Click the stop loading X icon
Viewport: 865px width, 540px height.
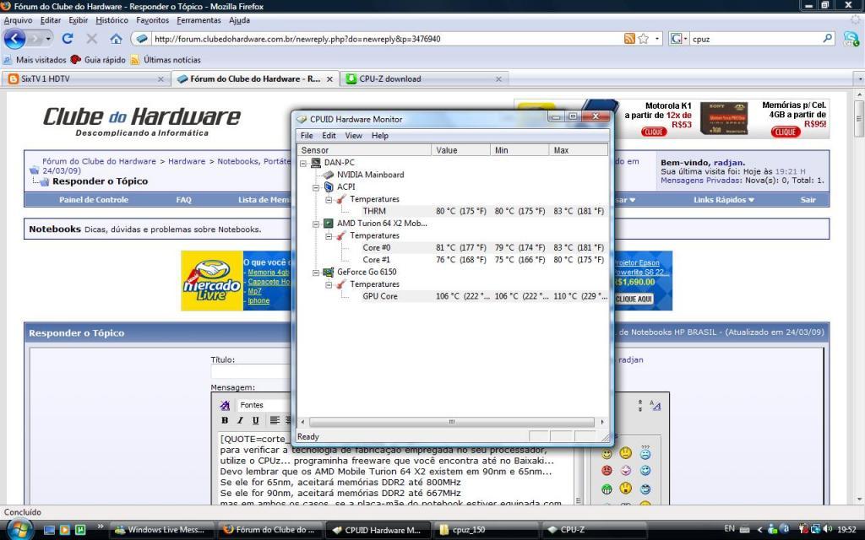91,39
